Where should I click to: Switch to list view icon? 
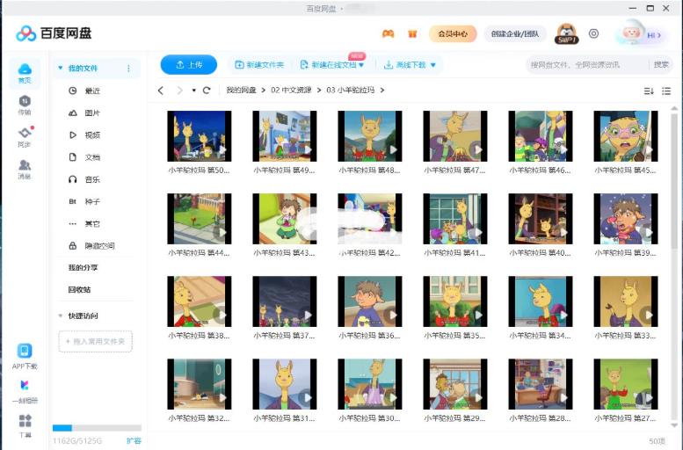pos(666,91)
